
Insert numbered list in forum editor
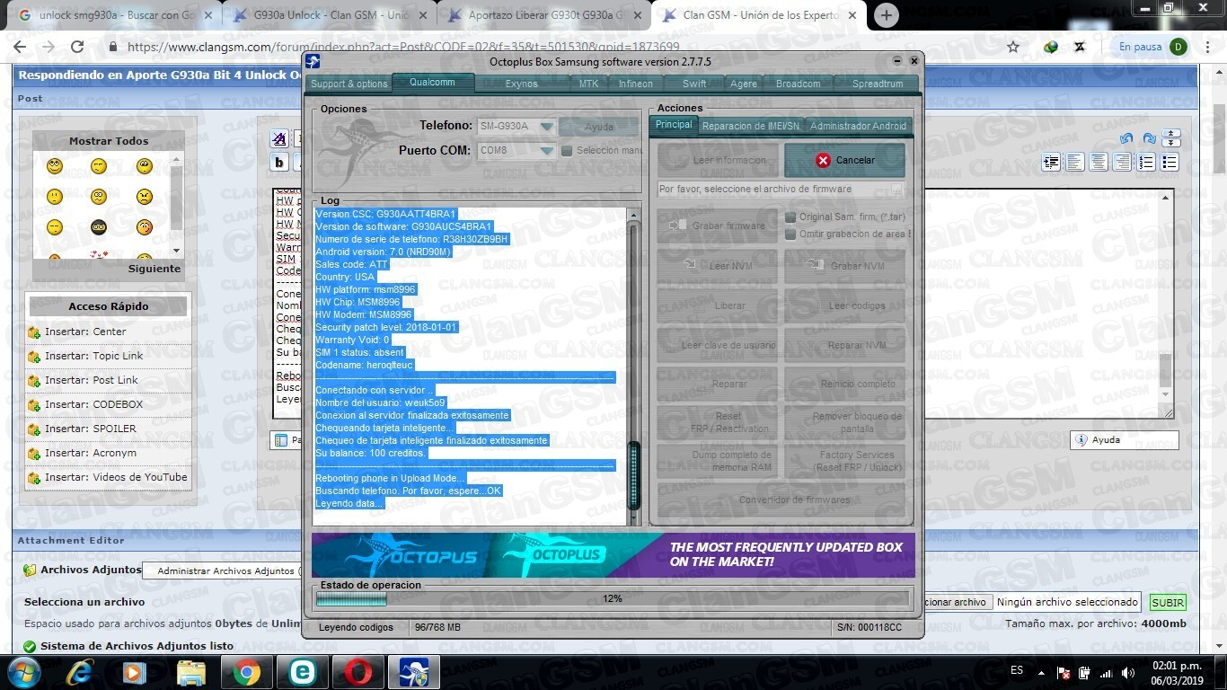point(1145,163)
